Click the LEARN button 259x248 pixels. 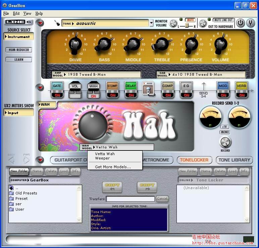[x=19, y=60]
